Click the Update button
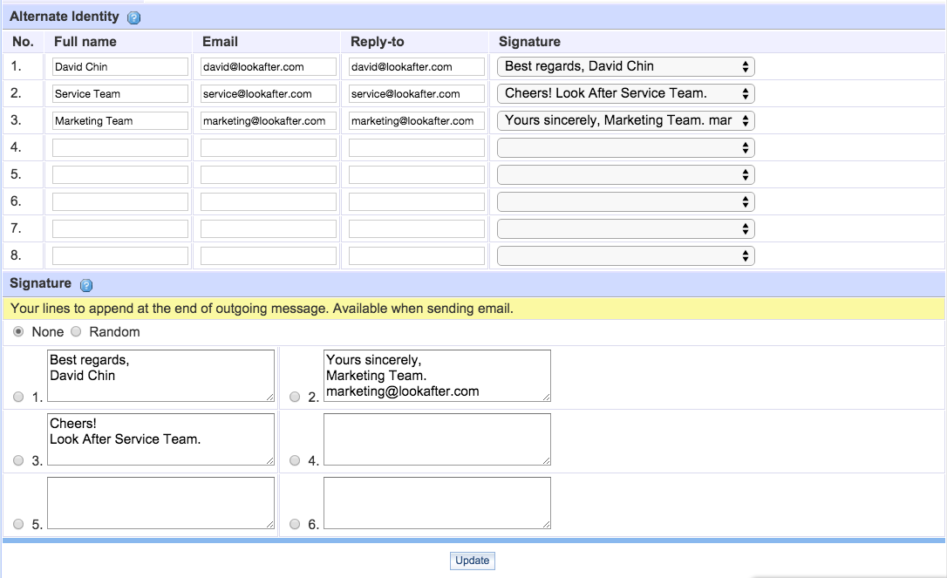The height and width of the screenshot is (578, 947). (x=473, y=561)
